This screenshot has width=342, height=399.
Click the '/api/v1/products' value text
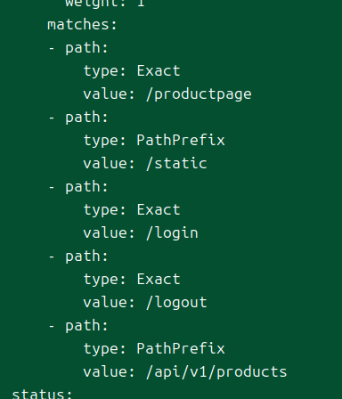click(216, 371)
